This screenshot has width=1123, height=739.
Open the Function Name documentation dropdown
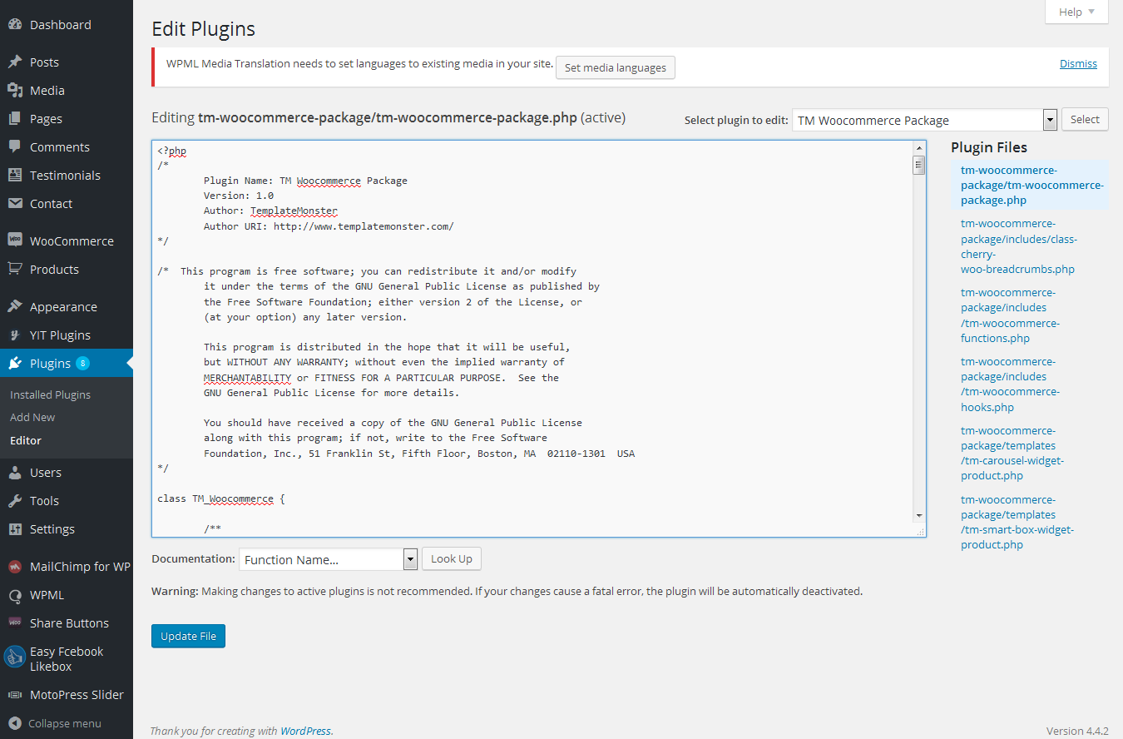point(328,559)
